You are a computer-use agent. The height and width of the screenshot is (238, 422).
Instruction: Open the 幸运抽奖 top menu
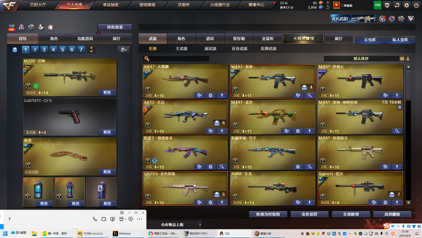click(x=111, y=5)
